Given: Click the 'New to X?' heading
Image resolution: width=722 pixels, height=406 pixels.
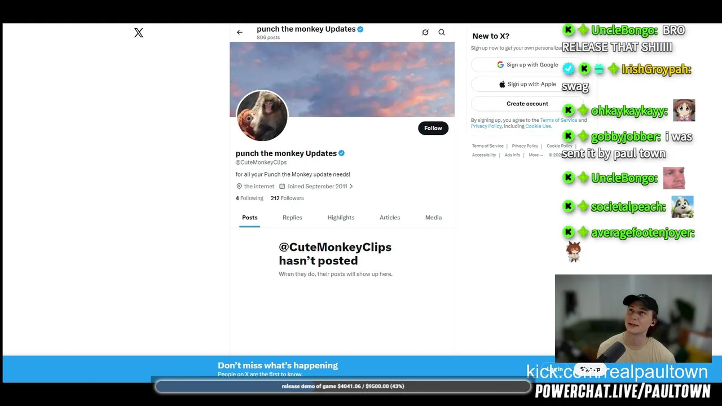Looking at the screenshot, I should coord(491,36).
